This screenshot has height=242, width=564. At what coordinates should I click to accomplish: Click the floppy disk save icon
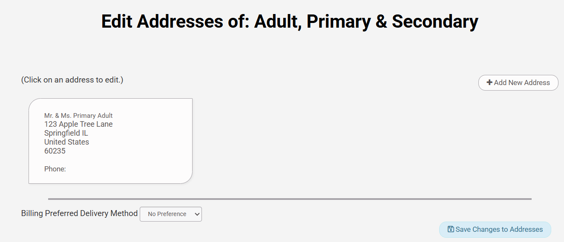pyautogui.click(x=451, y=229)
